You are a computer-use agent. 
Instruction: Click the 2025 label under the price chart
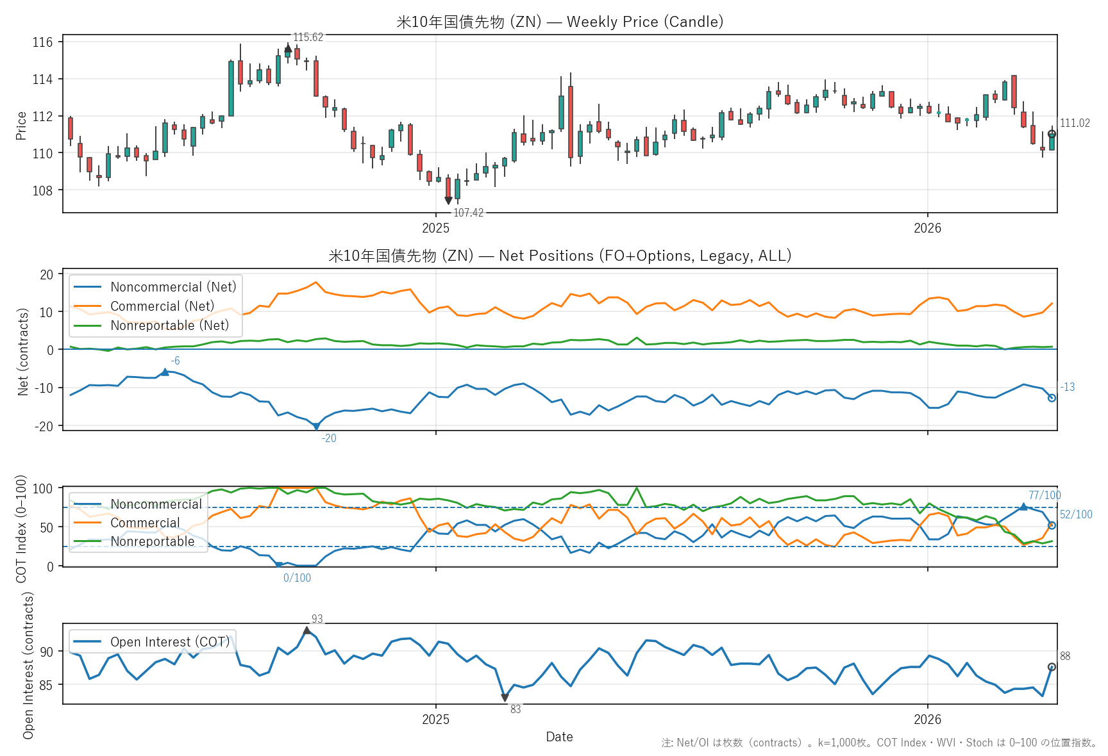point(435,229)
